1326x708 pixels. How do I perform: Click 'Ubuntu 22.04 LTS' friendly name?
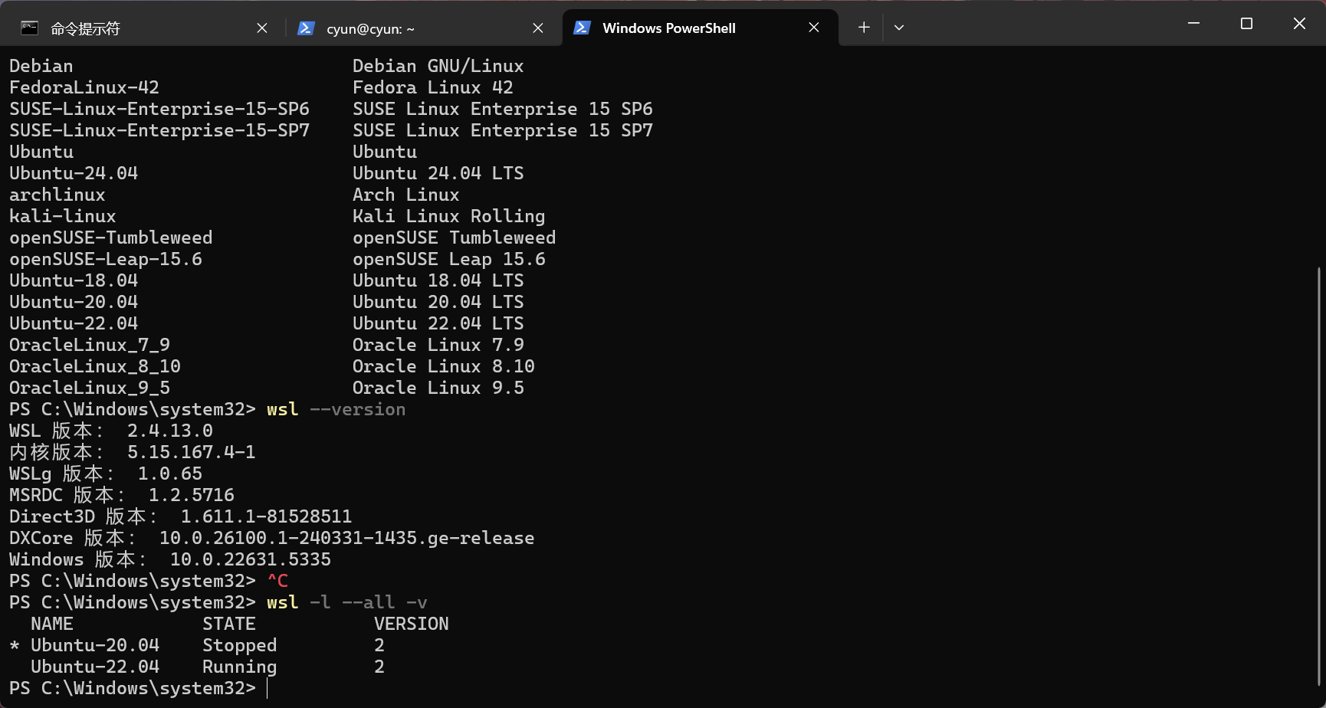[x=438, y=323]
